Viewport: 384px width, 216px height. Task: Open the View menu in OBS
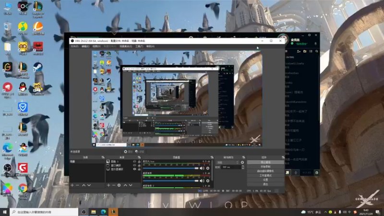pos(96,46)
